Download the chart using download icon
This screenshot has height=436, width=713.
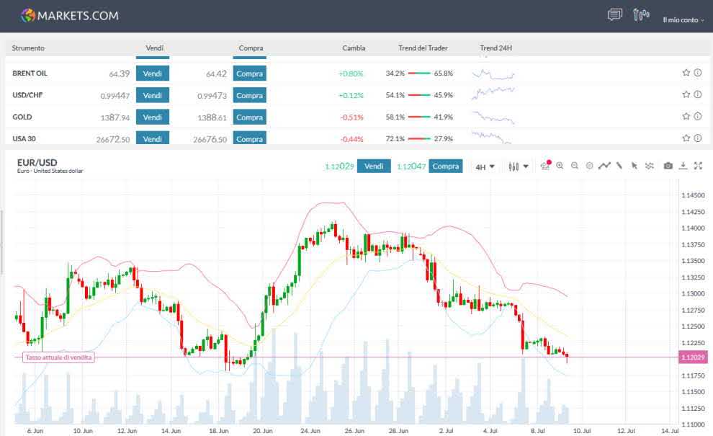pyautogui.click(x=683, y=166)
